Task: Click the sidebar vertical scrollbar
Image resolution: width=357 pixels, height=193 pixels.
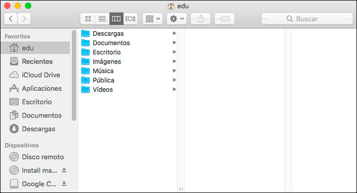Action: click(x=74, y=75)
